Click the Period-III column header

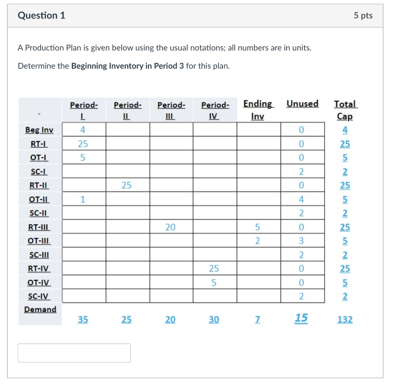click(x=170, y=110)
